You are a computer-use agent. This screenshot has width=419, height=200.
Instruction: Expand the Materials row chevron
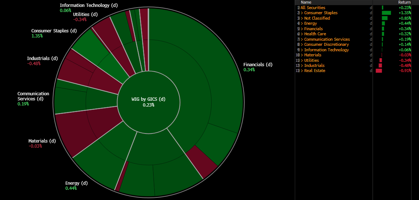[302, 55]
